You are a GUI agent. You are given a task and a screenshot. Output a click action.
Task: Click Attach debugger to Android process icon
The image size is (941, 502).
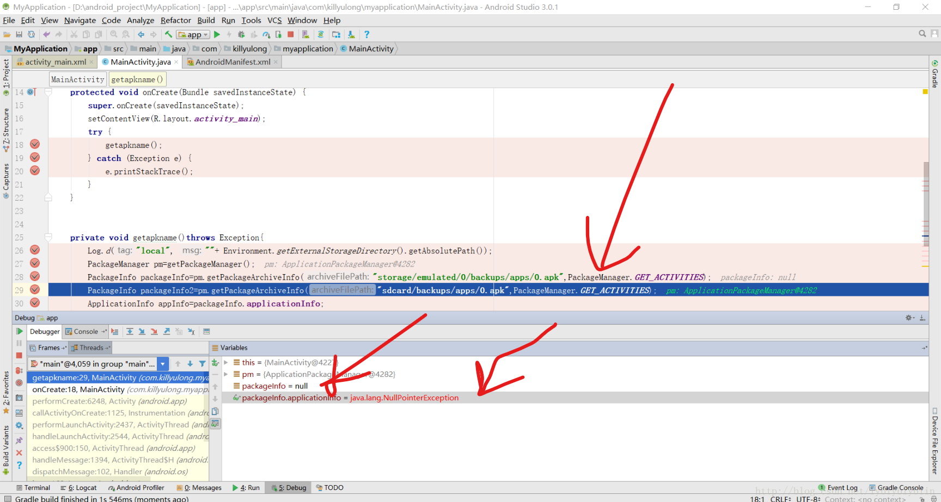[278, 34]
